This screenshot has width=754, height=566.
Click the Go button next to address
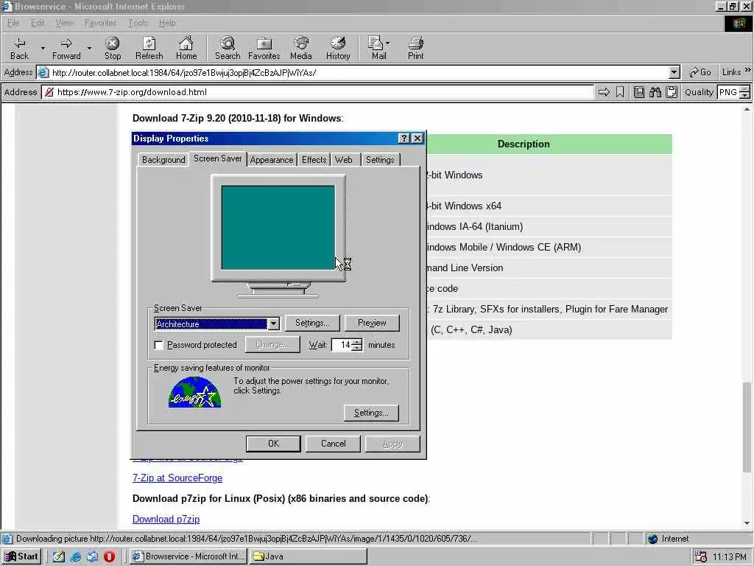pos(700,72)
